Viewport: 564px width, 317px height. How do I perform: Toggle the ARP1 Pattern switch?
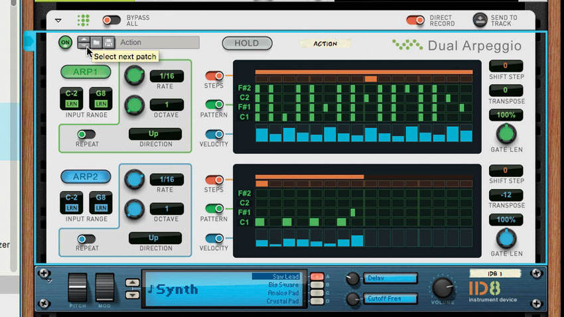[x=214, y=104]
